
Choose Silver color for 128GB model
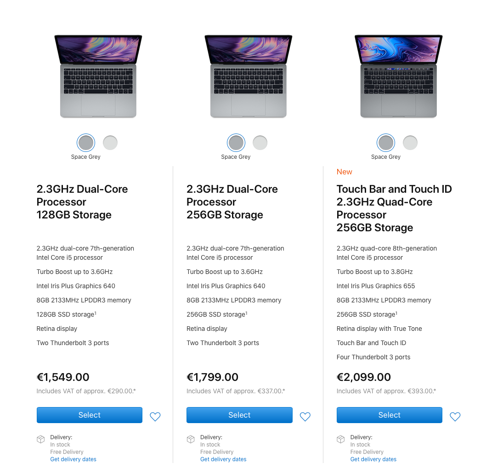[x=110, y=143]
